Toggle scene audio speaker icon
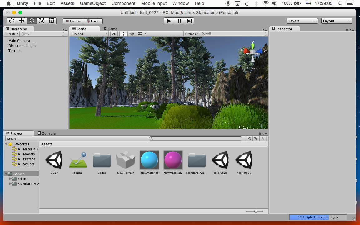 (132, 34)
